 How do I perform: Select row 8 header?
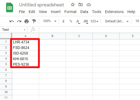pos(6,81)
